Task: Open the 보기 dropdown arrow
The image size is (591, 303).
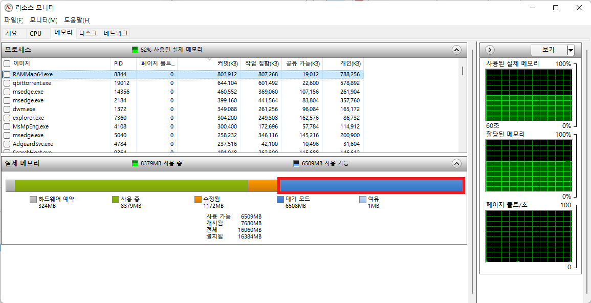Action: click(571, 50)
